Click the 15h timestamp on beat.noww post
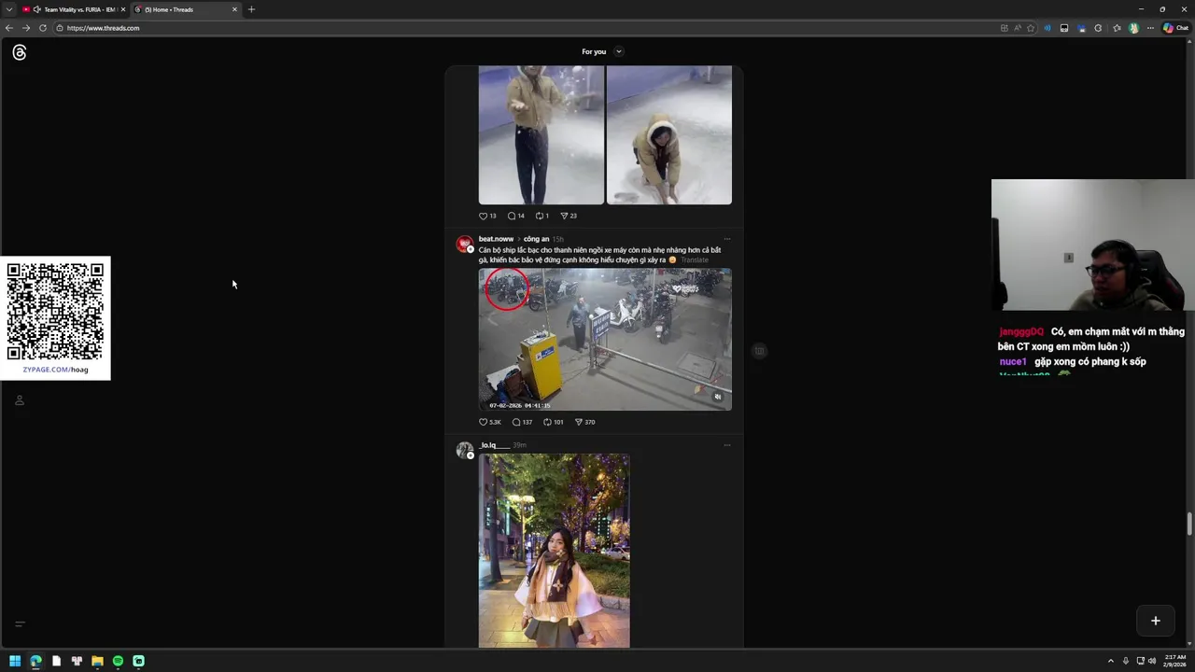Image resolution: width=1195 pixels, height=672 pixels. point(557,239)
